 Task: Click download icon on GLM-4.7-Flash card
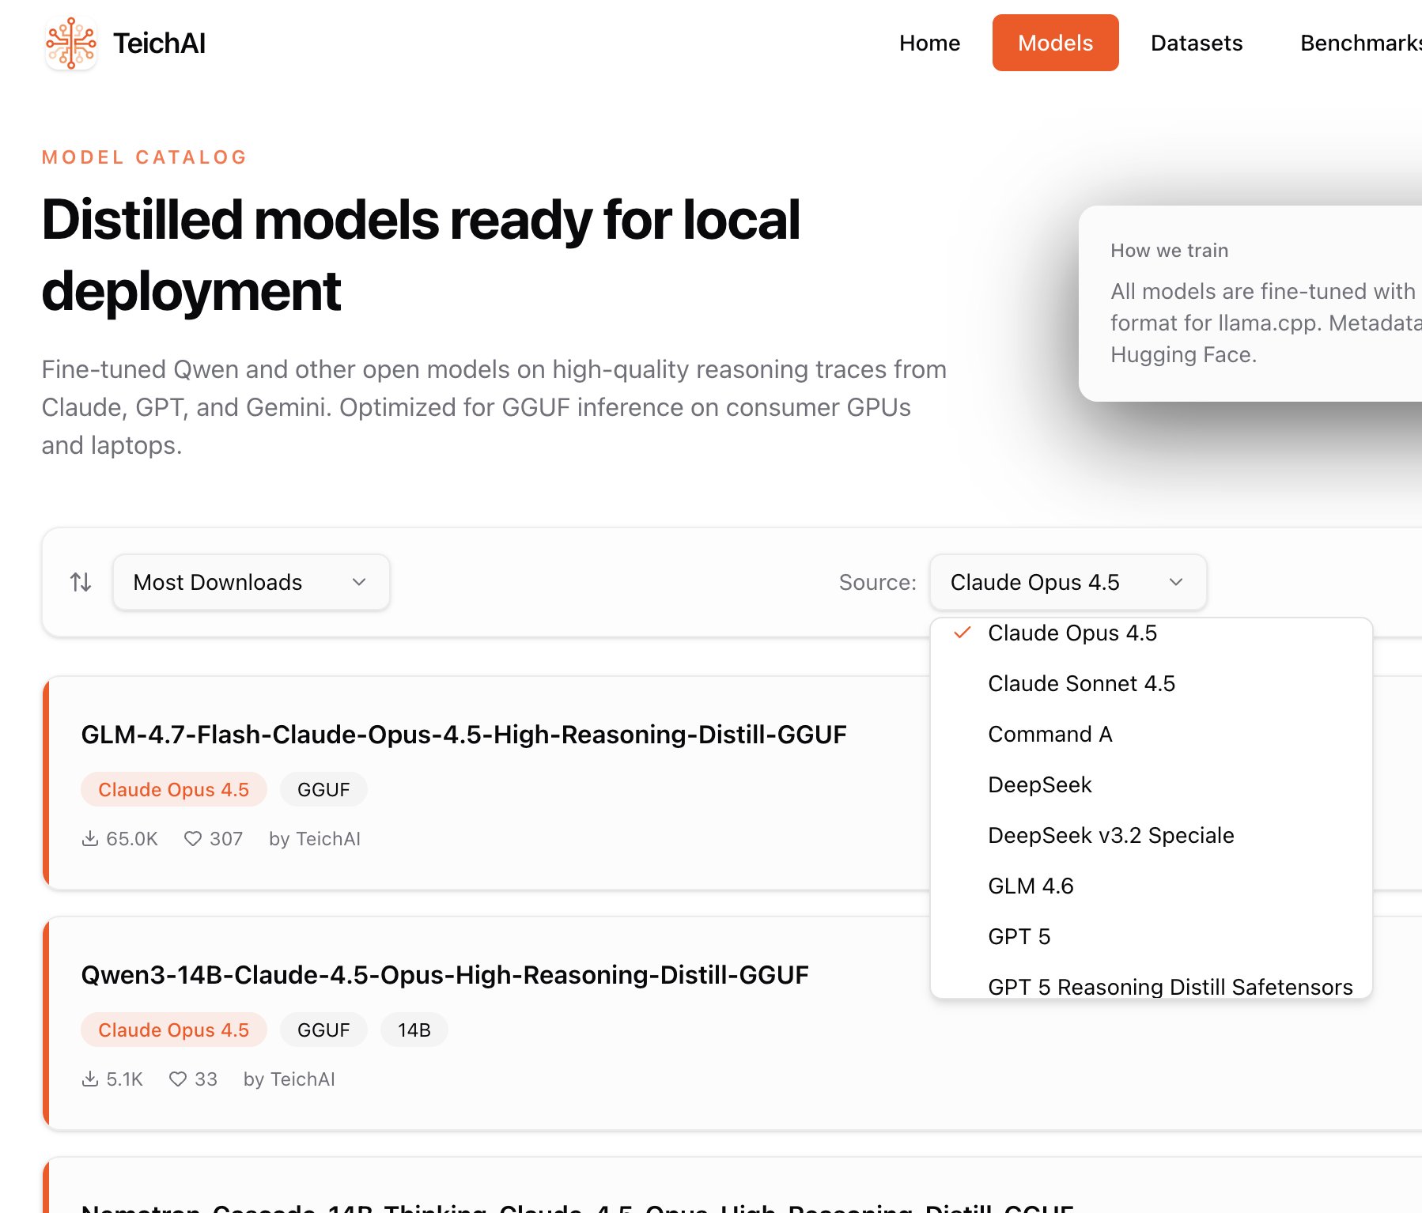pos(90,838)
